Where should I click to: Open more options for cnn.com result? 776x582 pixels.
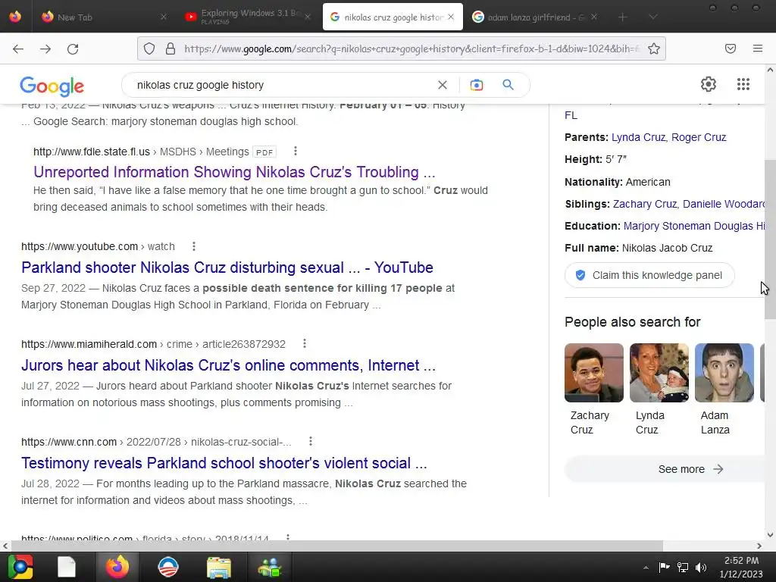click(x=310, y=441)
